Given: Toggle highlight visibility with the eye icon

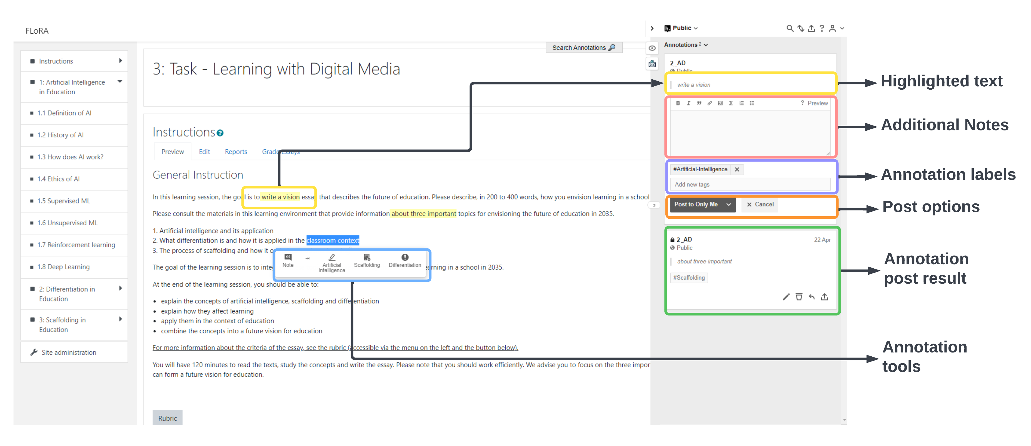Looking at the screenshot, I should point(652,48).
